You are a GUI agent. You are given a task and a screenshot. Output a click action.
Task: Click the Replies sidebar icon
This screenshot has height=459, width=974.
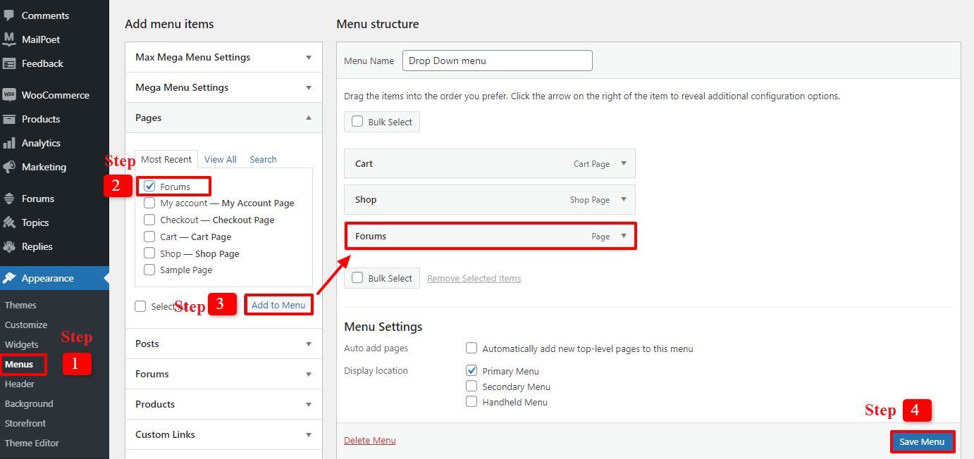pos(9,246)
